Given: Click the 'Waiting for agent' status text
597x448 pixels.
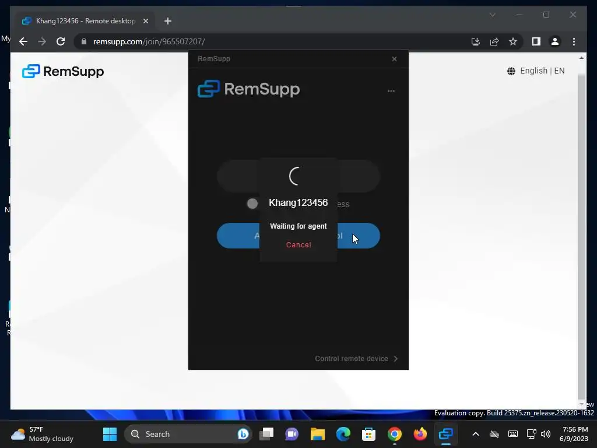Looking at the screenshot, I should (x=298, y=226).
